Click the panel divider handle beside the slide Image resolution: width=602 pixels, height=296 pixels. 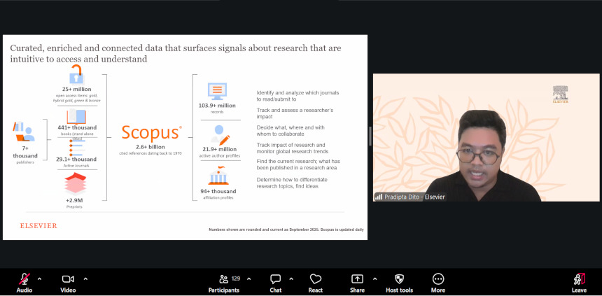tap(370, 136)
